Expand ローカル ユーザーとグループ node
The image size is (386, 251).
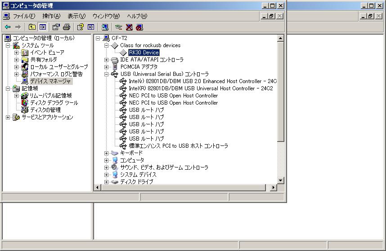click(16, 67)
